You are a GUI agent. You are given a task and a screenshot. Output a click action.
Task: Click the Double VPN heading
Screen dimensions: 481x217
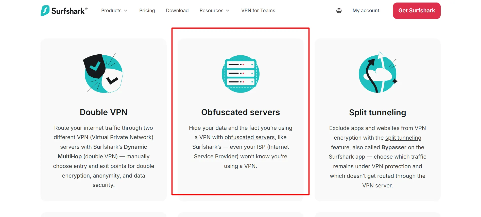tap(104, 112)
